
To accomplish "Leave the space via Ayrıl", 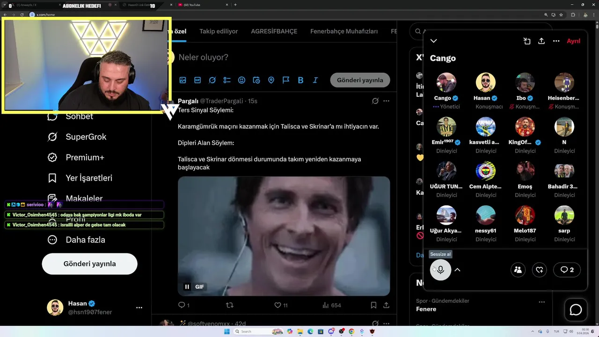I will [573, 41].
